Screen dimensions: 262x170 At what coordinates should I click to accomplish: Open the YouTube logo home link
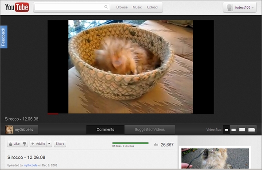(x=17, y=7)
